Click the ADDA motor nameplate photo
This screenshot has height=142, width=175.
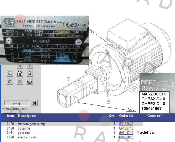click(x=45, y=40)
